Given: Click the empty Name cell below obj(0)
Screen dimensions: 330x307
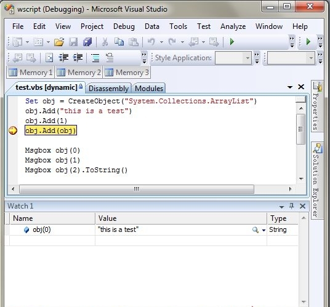Looking at the screenshot, I should [52, 241].
